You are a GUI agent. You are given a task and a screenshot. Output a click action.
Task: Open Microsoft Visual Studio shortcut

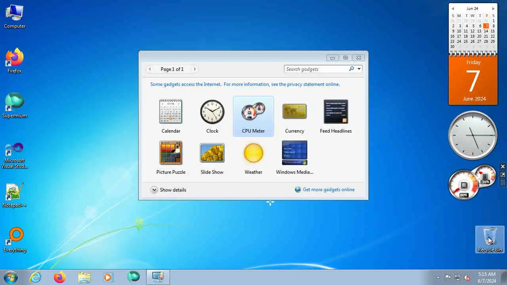15,156
